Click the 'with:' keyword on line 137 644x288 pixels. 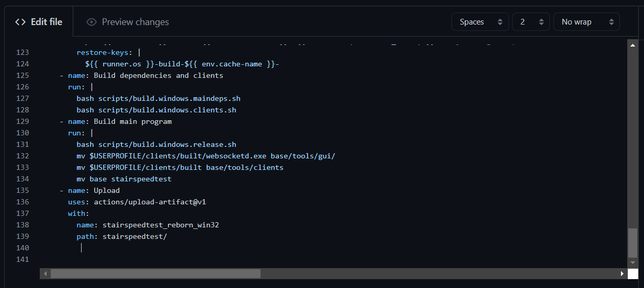(78, 214)
